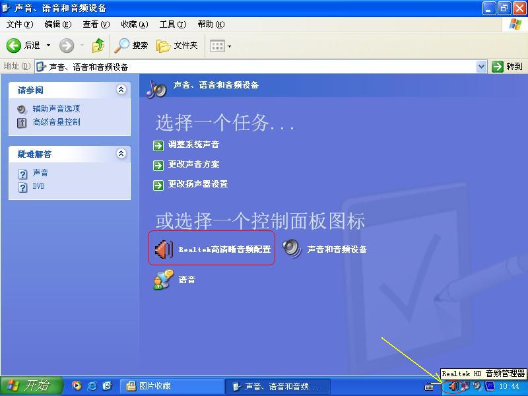
Task: Open the views grid icon
Action: coord(217,46)
